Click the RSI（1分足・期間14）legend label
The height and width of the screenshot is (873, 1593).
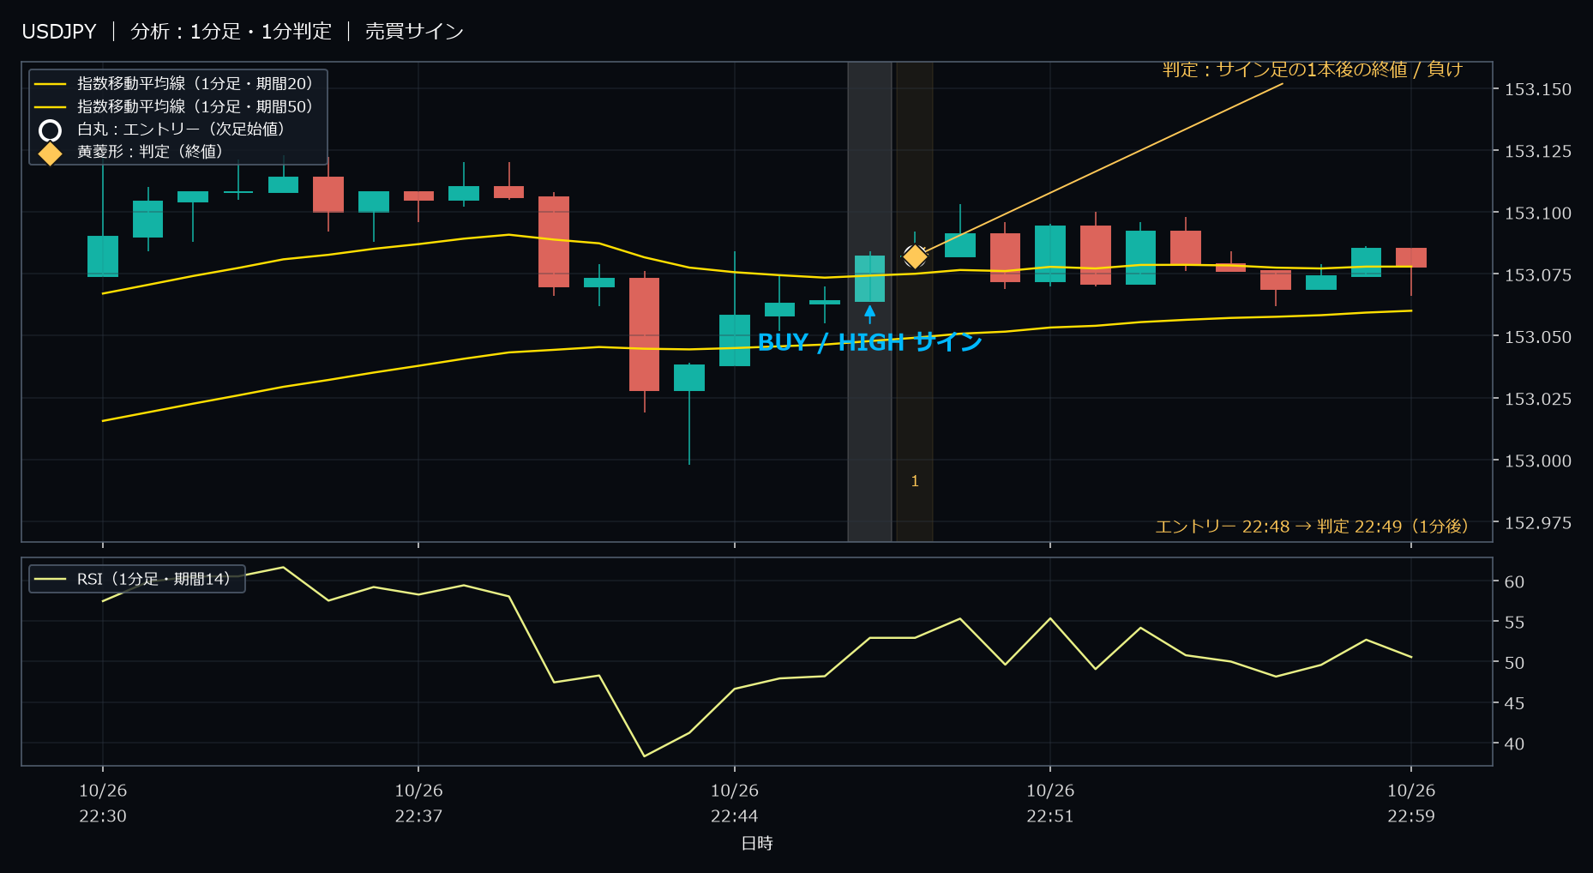pyautogui.click(x=154, y=579)
